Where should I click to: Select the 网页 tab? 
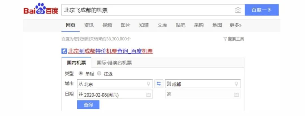pos(70,25)
